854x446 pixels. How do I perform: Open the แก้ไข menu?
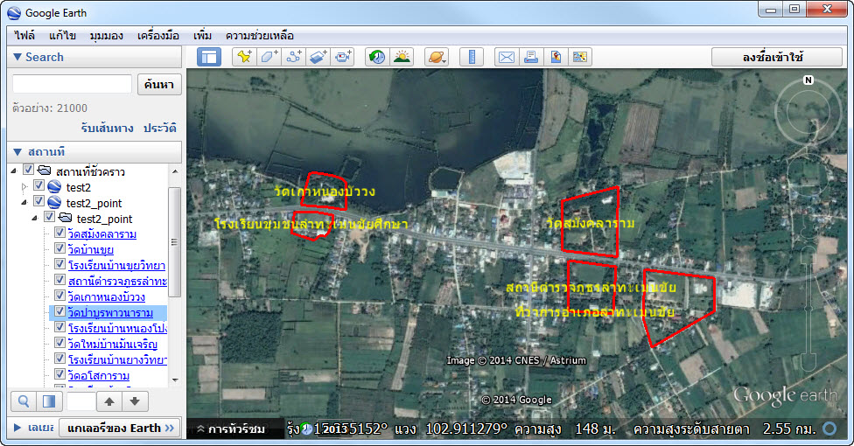[x=62, y=36]
